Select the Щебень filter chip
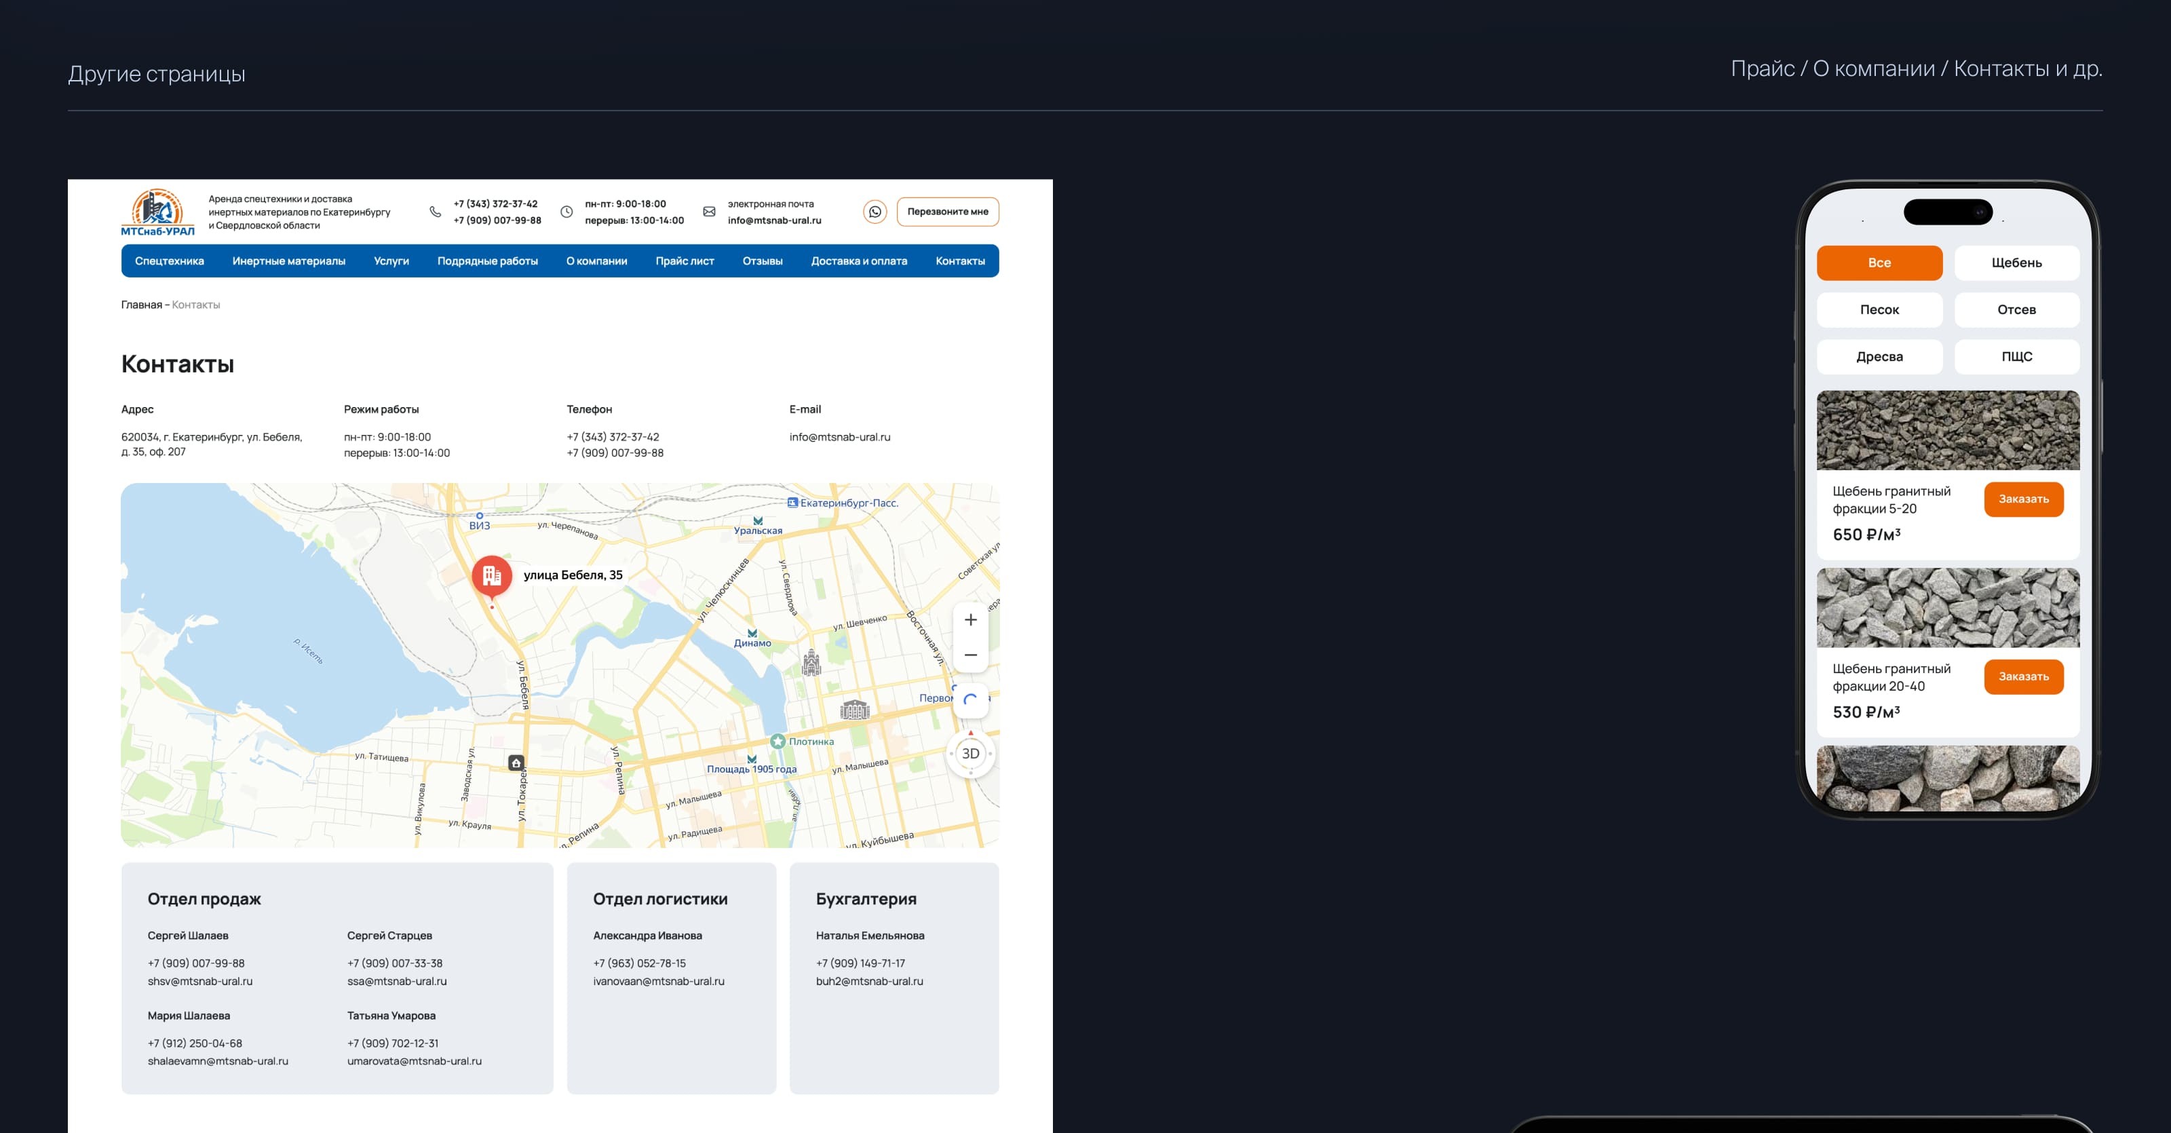Screen dimensions: 2171x1133 pyautogui.click(x=2016, y=263)
